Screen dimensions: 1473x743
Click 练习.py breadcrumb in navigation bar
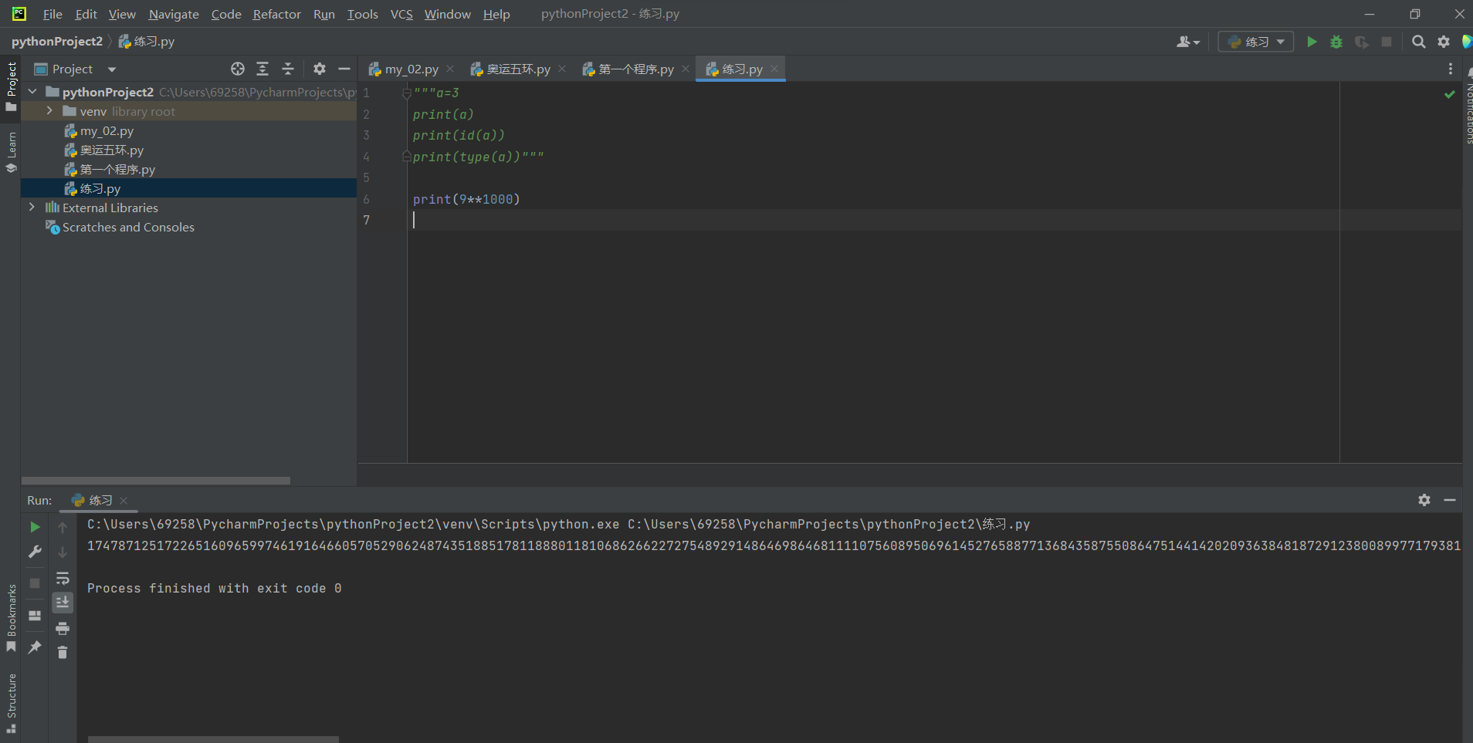[x=147, y=41]
